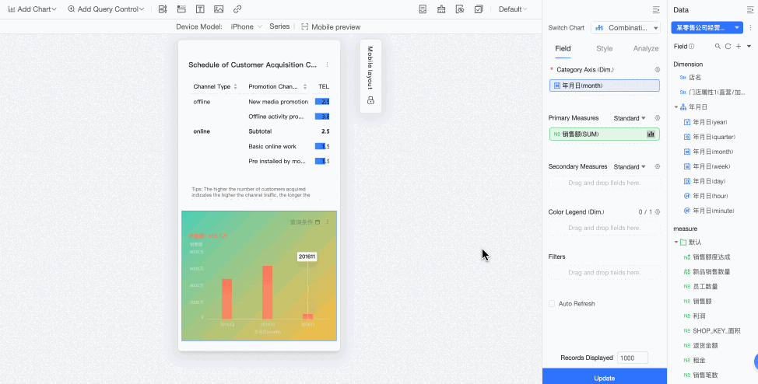This screenshot has width=758, height=384.
Task: Switch to the Style tab
Action: (604, 48)
